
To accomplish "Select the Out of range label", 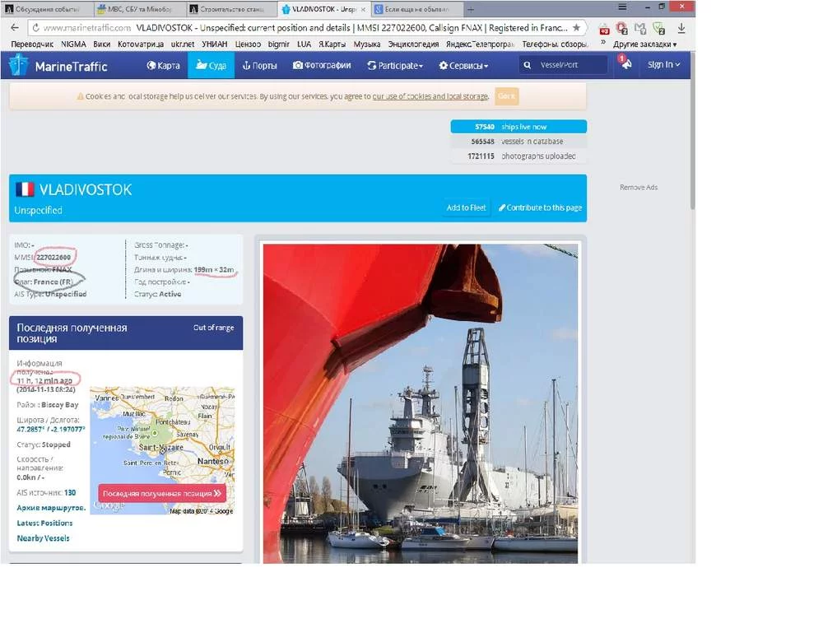I will (x=214, y=328).
